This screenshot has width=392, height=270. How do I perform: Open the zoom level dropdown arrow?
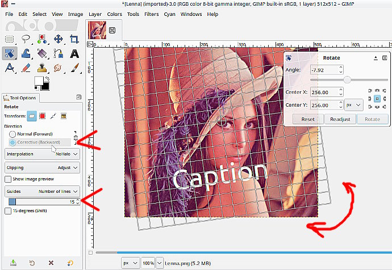159,263
